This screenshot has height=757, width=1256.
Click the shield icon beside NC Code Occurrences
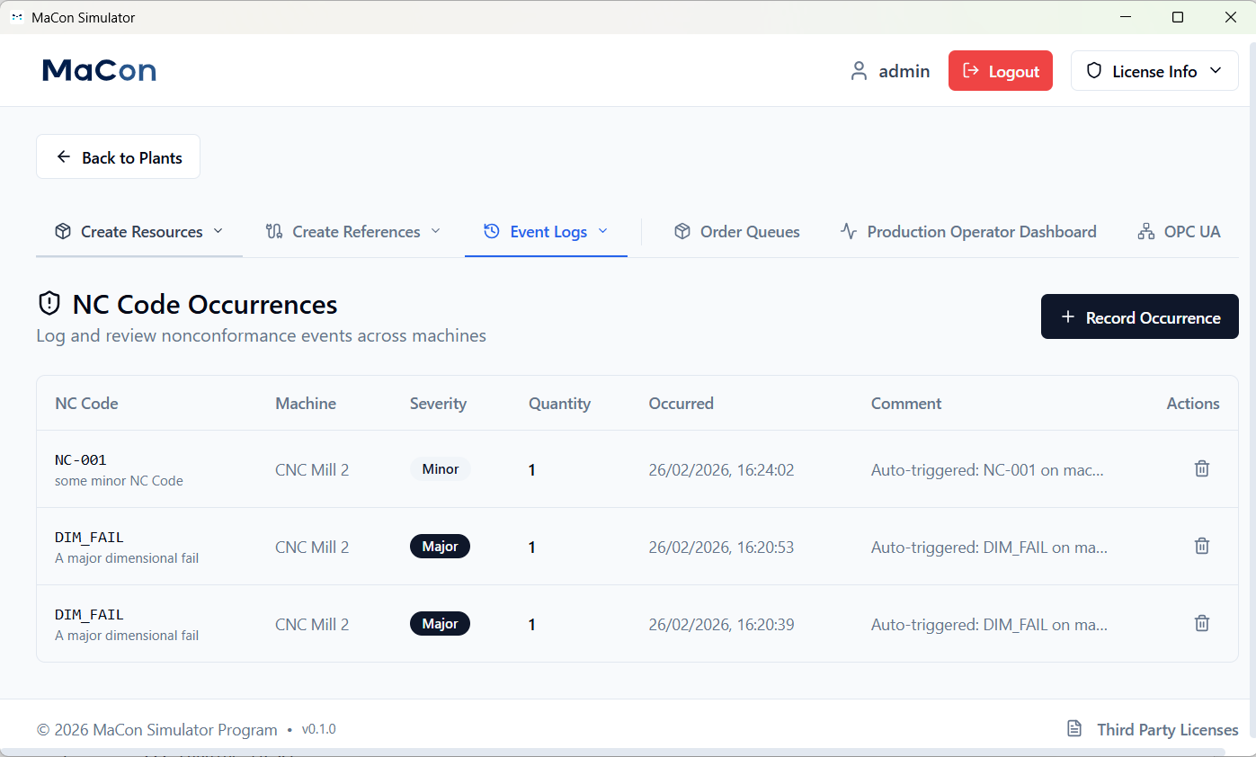[49, 304]
